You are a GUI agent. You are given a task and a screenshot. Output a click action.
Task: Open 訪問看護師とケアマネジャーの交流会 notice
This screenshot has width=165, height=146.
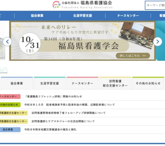[63, 121]
